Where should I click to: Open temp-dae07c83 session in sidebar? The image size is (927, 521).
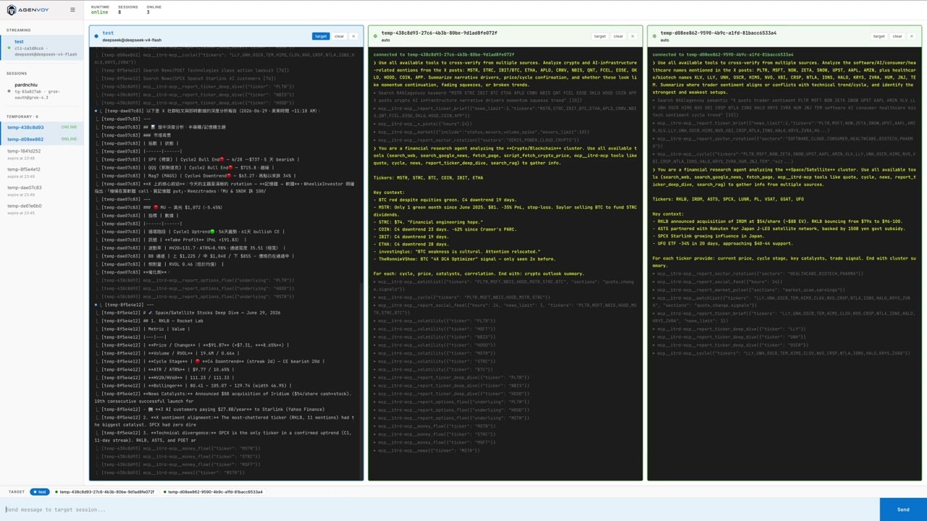(x=42, y=190)
